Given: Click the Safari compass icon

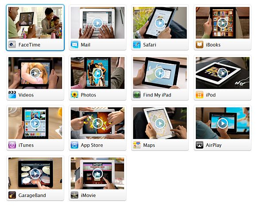Looking at the screenshot, I should (136, 45).
